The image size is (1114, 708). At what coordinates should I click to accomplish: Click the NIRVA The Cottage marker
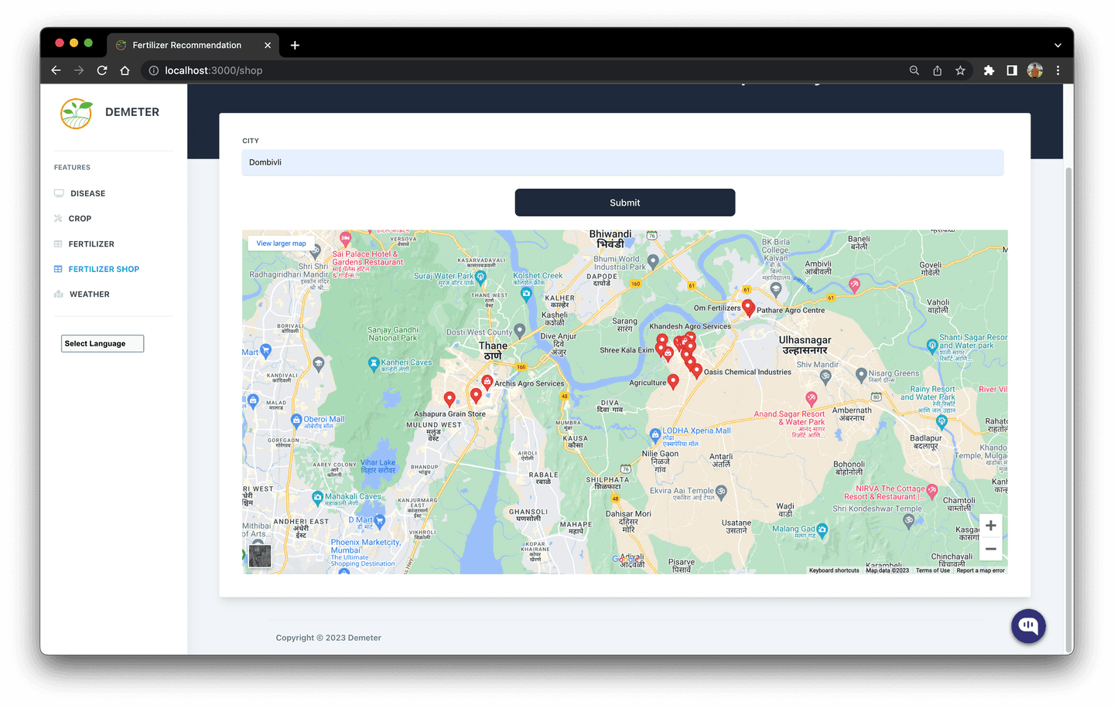tap(931, 490)
